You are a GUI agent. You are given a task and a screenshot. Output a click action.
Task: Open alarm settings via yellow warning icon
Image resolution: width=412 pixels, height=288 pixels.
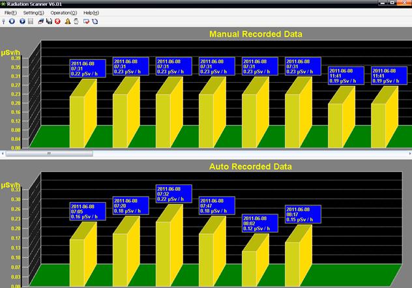tap(67, 21)
